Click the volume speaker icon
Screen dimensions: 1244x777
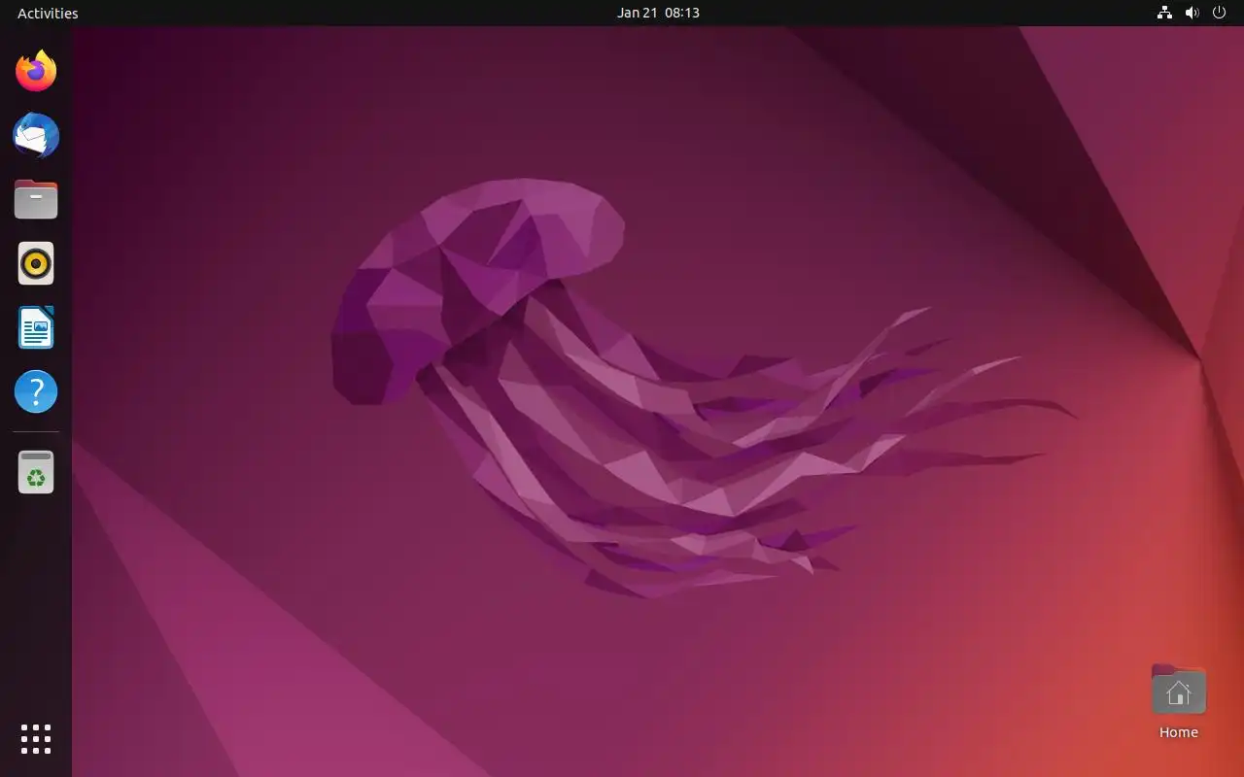click(x=1192, y=13)
